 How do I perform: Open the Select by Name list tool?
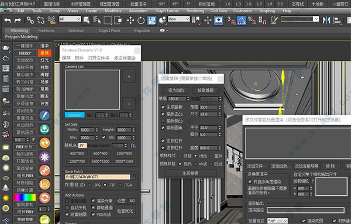pyautogui.click(x=97, y=20)
